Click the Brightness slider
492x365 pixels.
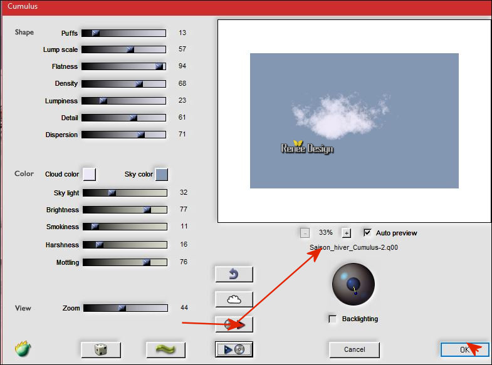point(125,210)
